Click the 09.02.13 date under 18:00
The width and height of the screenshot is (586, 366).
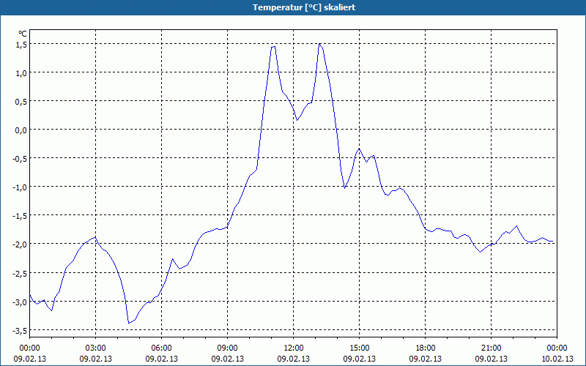(x=426, y=359)
